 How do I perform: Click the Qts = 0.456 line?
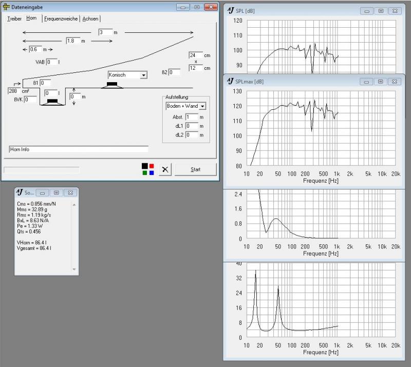29,231
